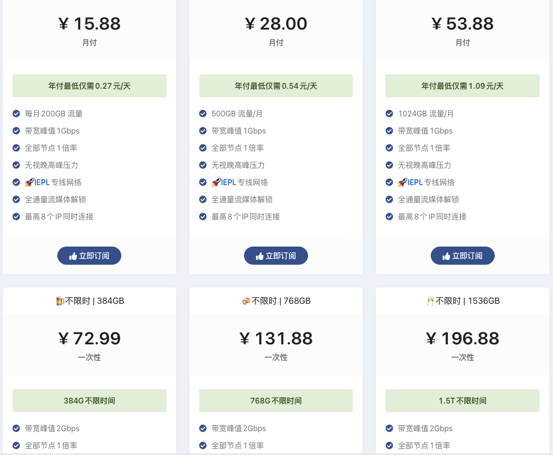The width and height of the screenshot is (553, 455).
Task: Click 1024GB 流量/月 text
Action: [425, 114]
